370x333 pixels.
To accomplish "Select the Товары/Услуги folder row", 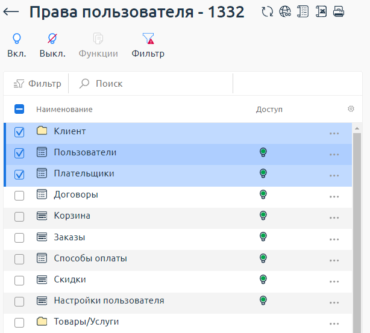I will coord(86,322).
